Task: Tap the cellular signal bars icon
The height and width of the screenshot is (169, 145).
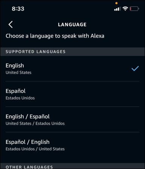Action: [118, 9]
